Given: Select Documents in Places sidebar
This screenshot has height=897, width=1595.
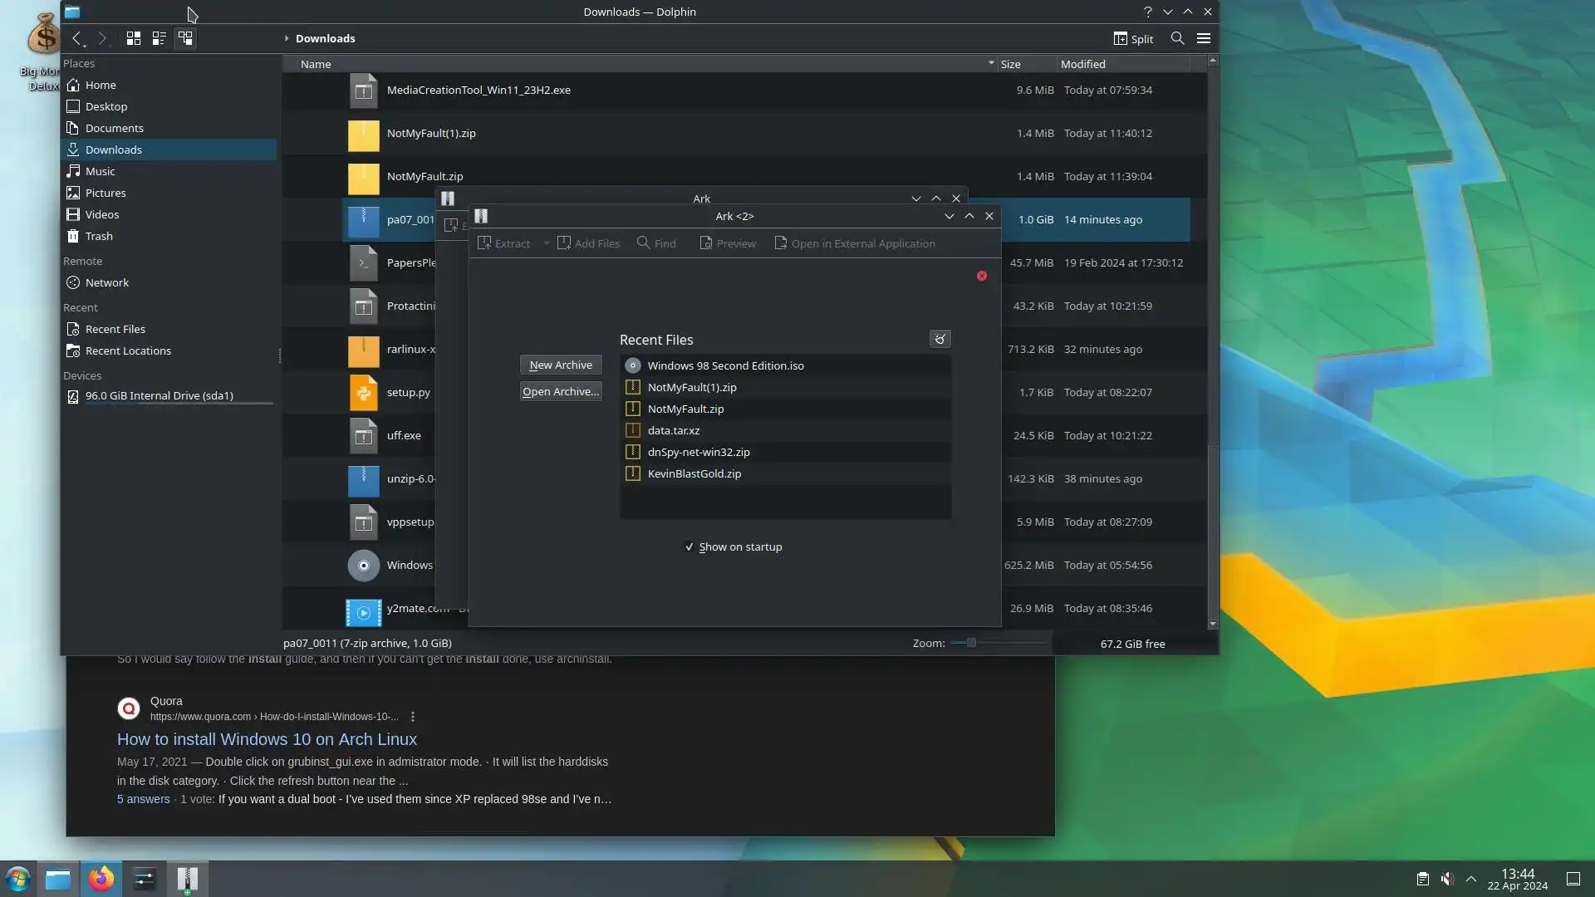Looking at the screenshot, I should [x=114, y=128].
